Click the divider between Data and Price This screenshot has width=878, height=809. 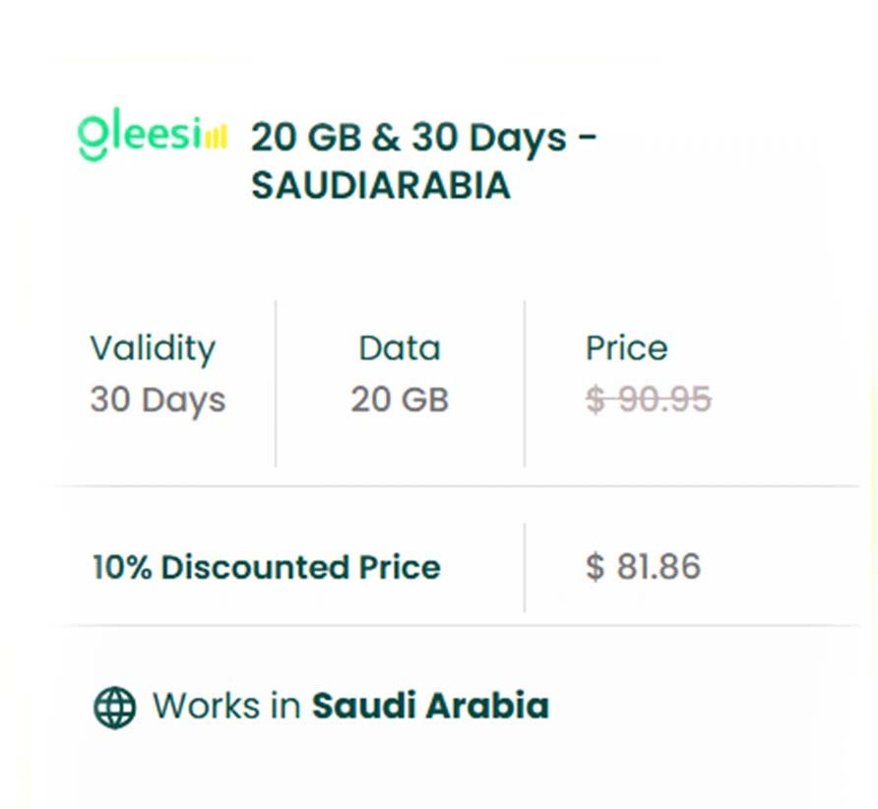pyautogui.click(x=525, y=384)
